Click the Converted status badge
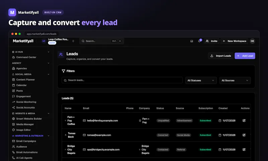Viewport: 268px width, 161px height. [x=163, y=135]
